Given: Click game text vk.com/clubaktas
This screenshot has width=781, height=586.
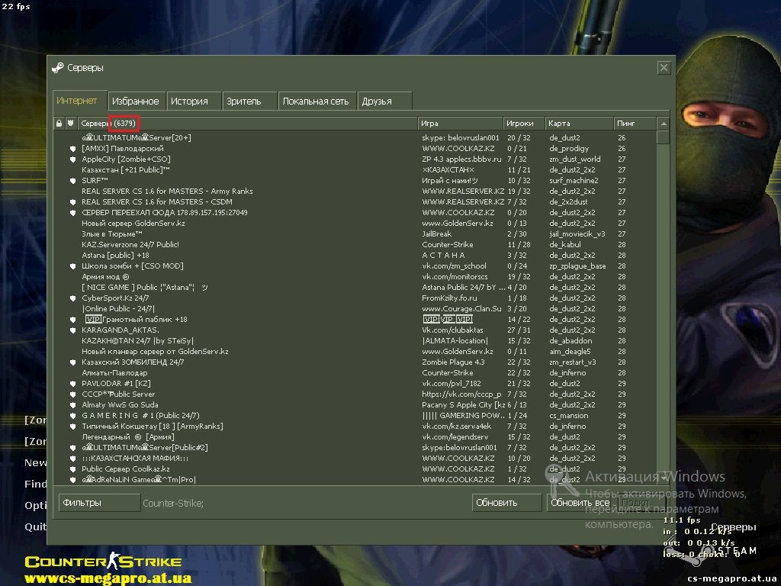Looking at the screenshot, I should click(x=453, y=330).
